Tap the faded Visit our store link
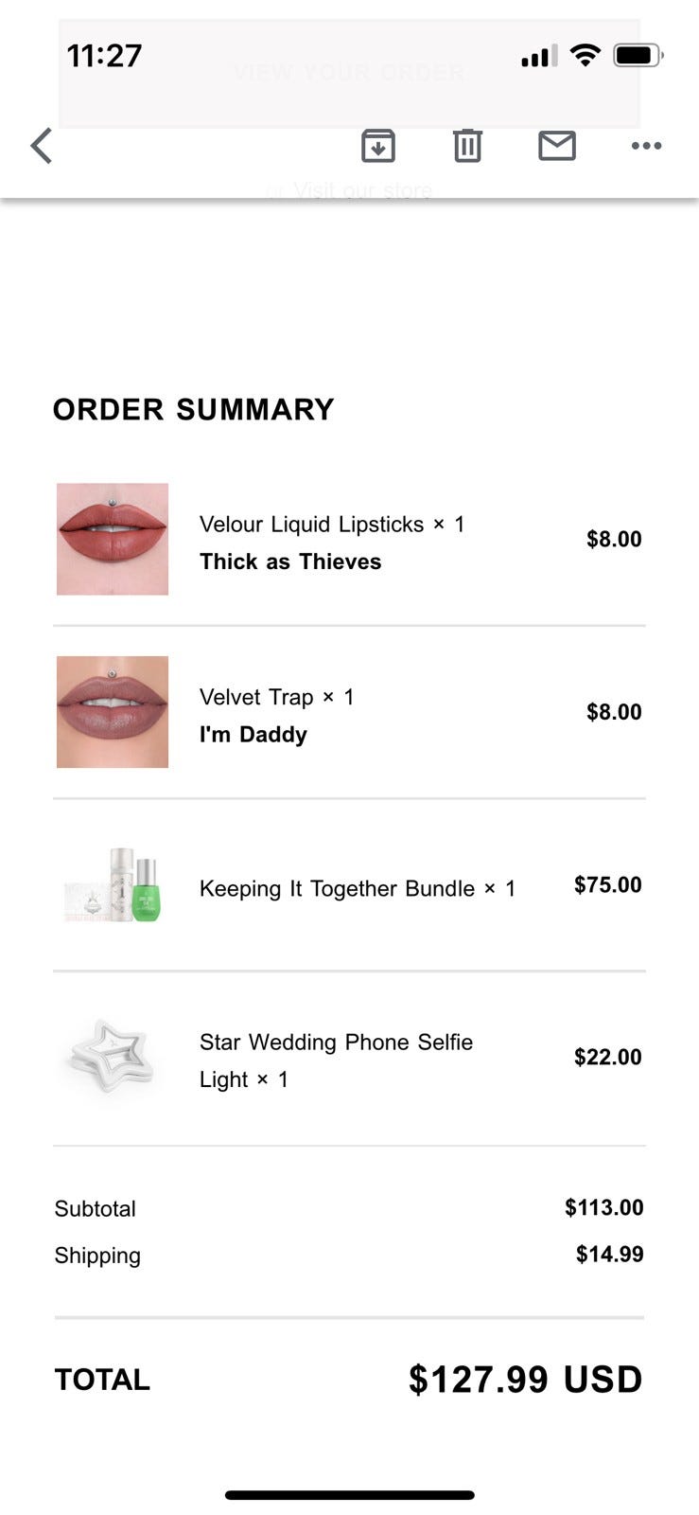This screenshot has height=1515, width=699. click(x=361, y=191)
